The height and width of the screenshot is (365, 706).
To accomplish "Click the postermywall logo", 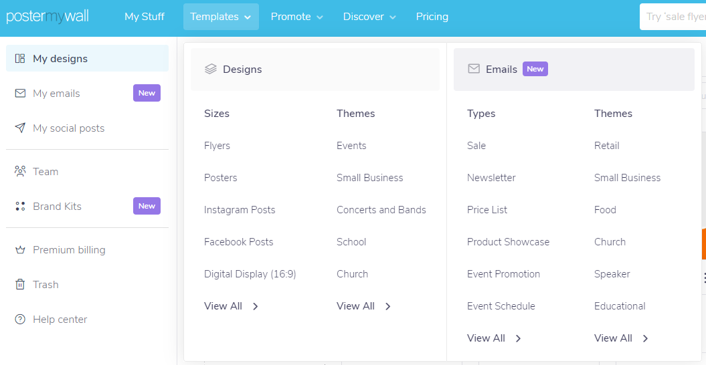I will (48, 17).
